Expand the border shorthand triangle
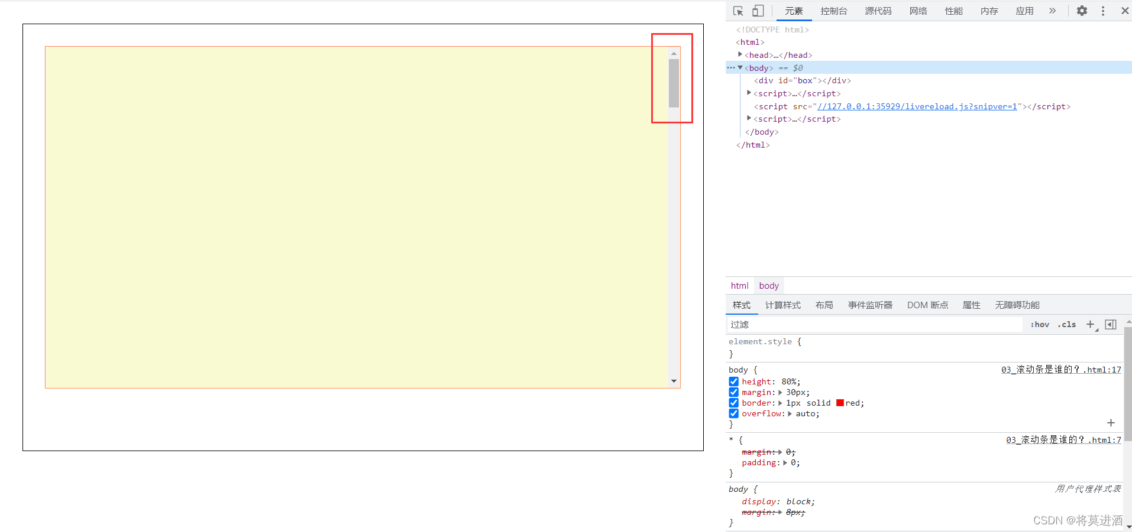This screenshot has height=532, width=1132. 781,403
